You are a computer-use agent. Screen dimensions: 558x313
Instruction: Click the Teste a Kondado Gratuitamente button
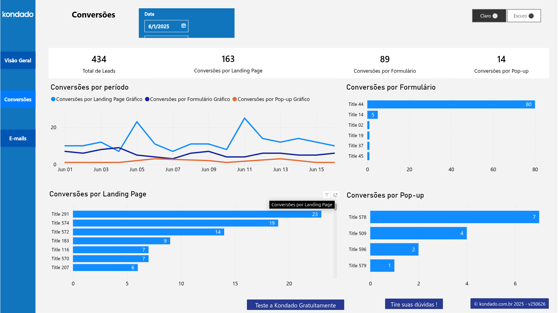click(x=295, y=305)
